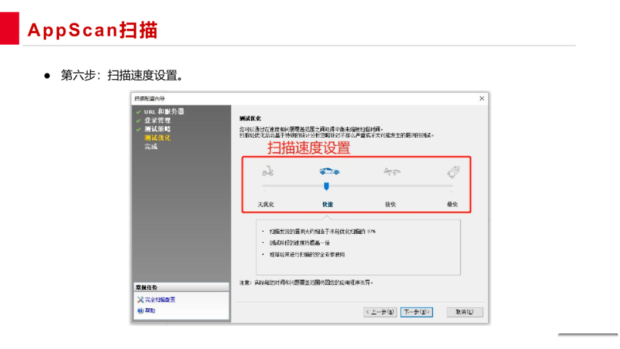The image size is (620, 349).
Task: Open the 完成 wizard step
Action: 150,146
